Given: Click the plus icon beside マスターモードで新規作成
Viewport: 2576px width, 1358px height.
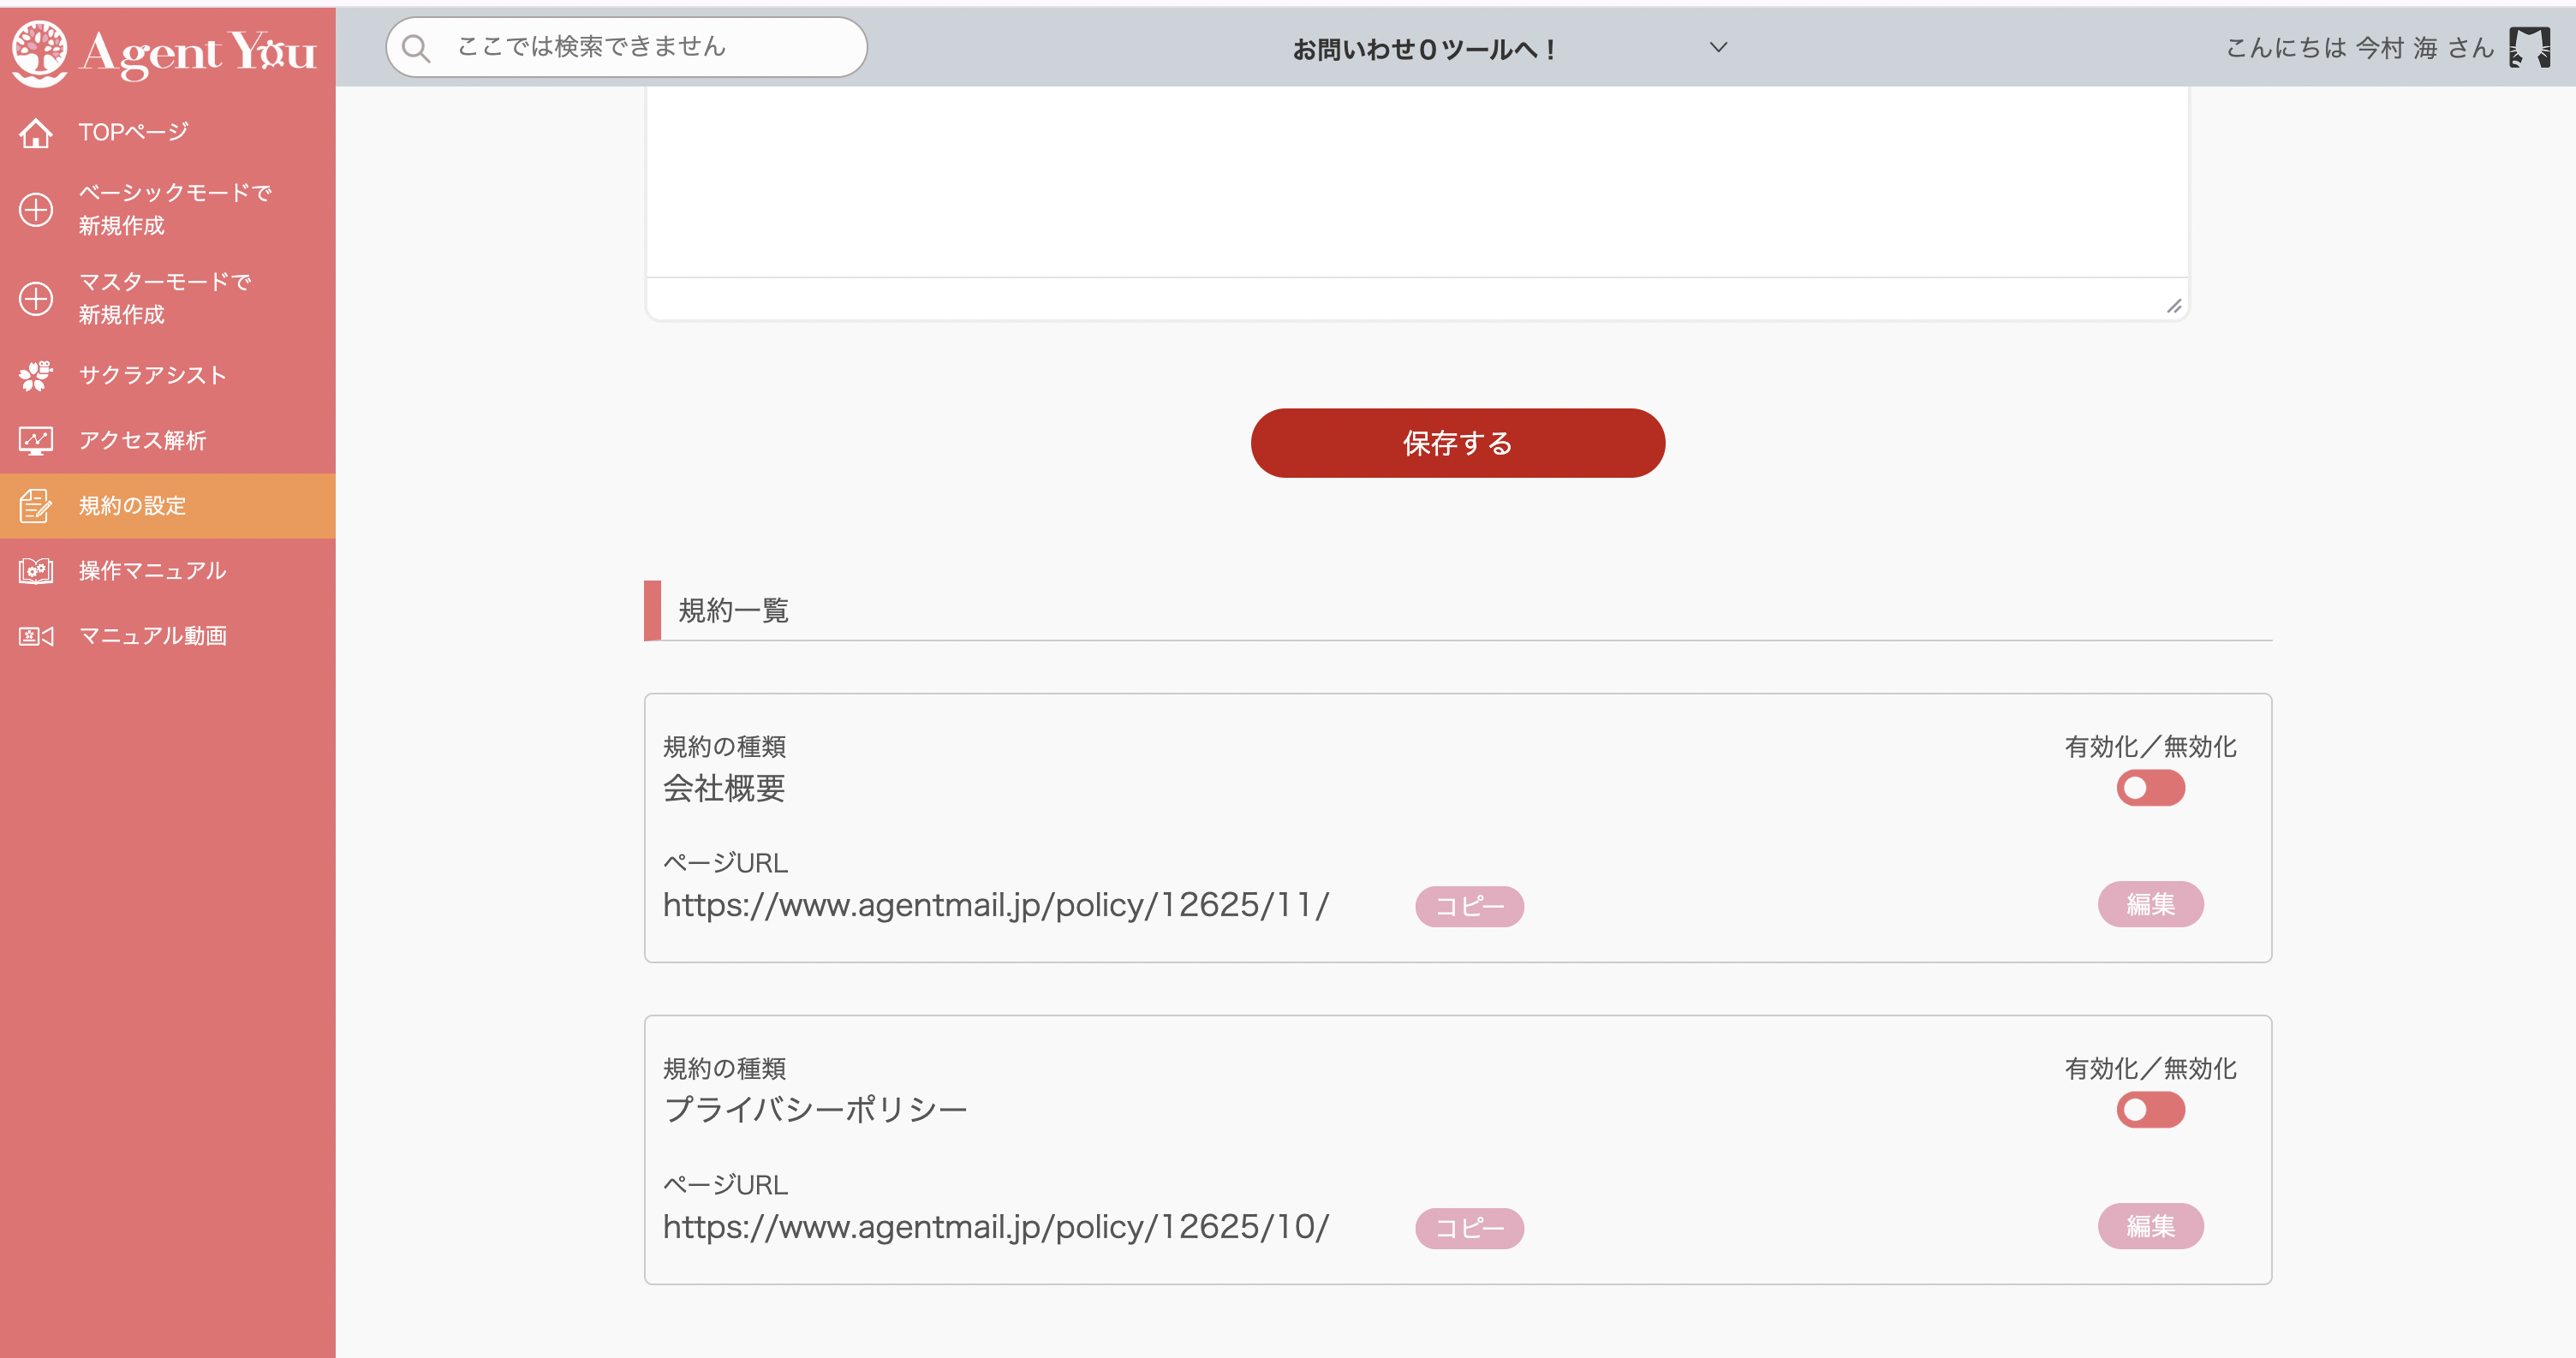Looking at the screenshot, I should pyautogui.click(x=36, y=298).
